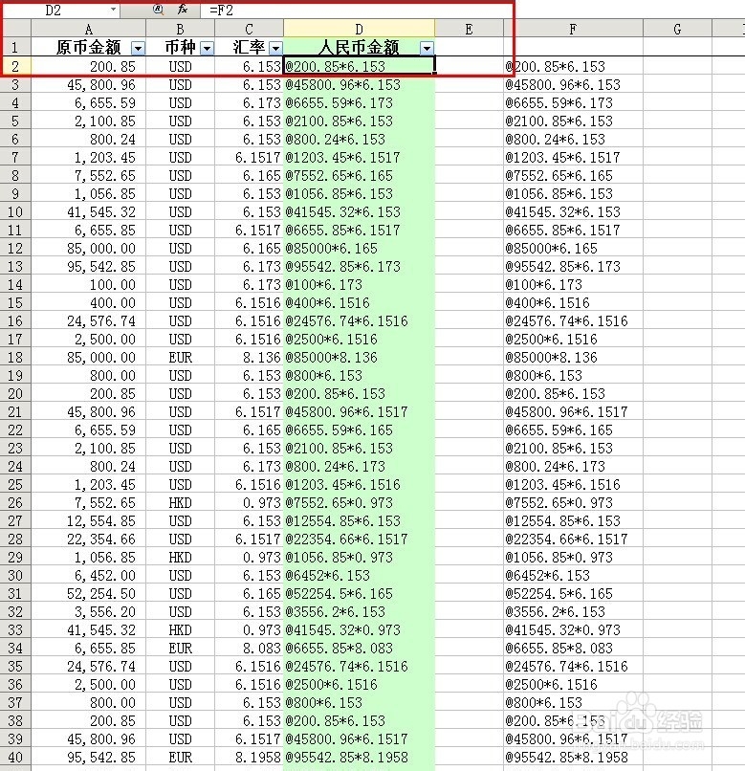Open the Name Box dropdown arrow
Image resolution: width=745 pixels, height=771 pixels.
tap(113, 10)
